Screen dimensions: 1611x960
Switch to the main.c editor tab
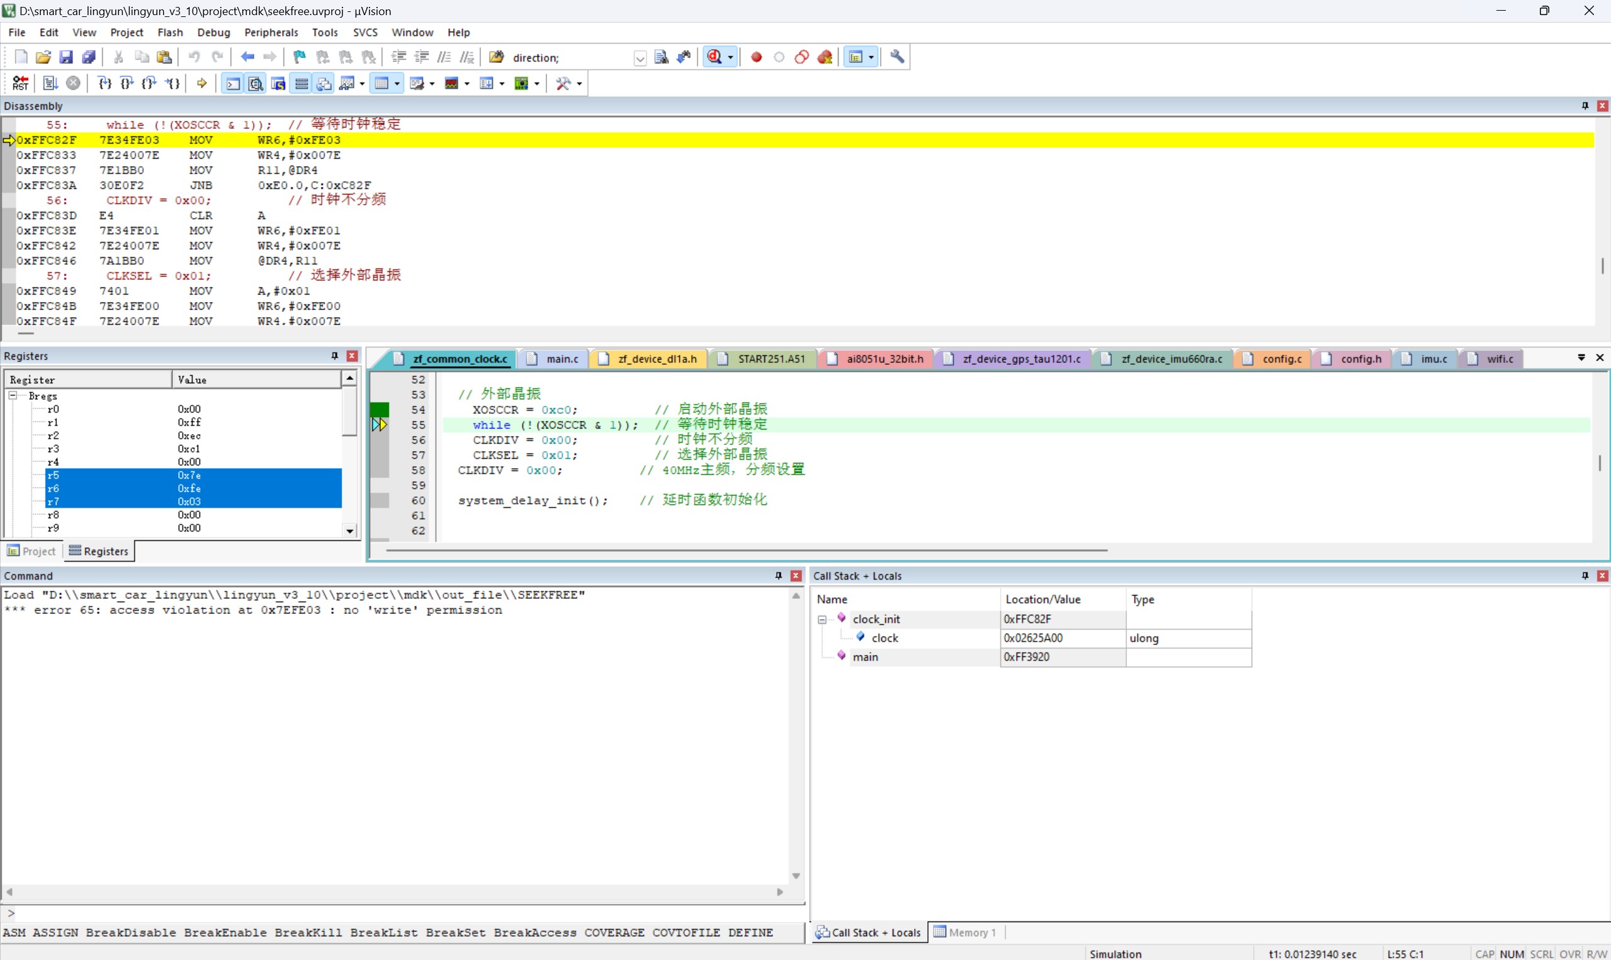tap(561, 359)
